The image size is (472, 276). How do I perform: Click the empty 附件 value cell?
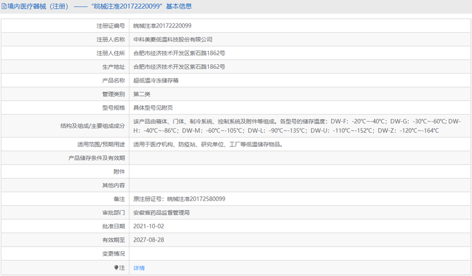point(300,172)
